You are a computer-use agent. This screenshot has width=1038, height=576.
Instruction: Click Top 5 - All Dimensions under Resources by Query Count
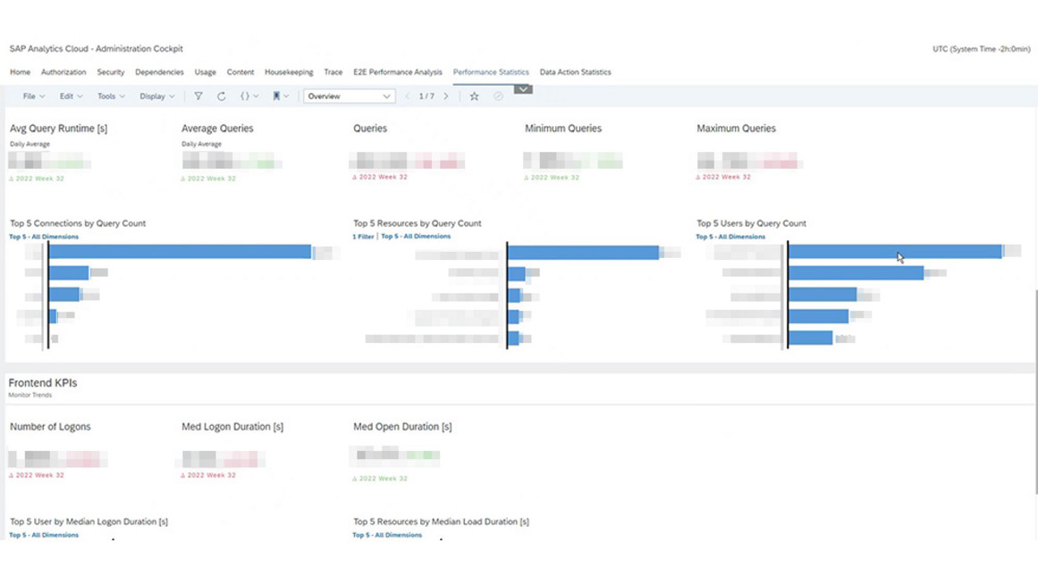pos(416,236)
